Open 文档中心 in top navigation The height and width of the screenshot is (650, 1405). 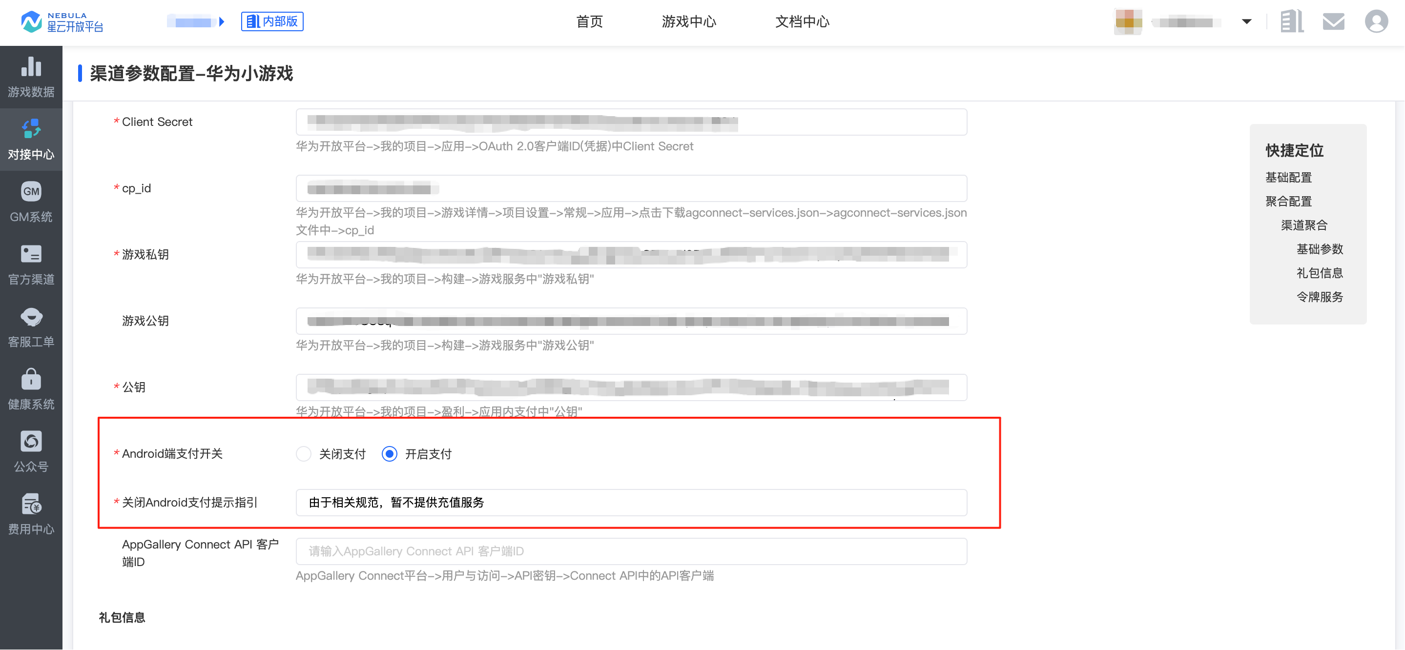coord(802,22)
